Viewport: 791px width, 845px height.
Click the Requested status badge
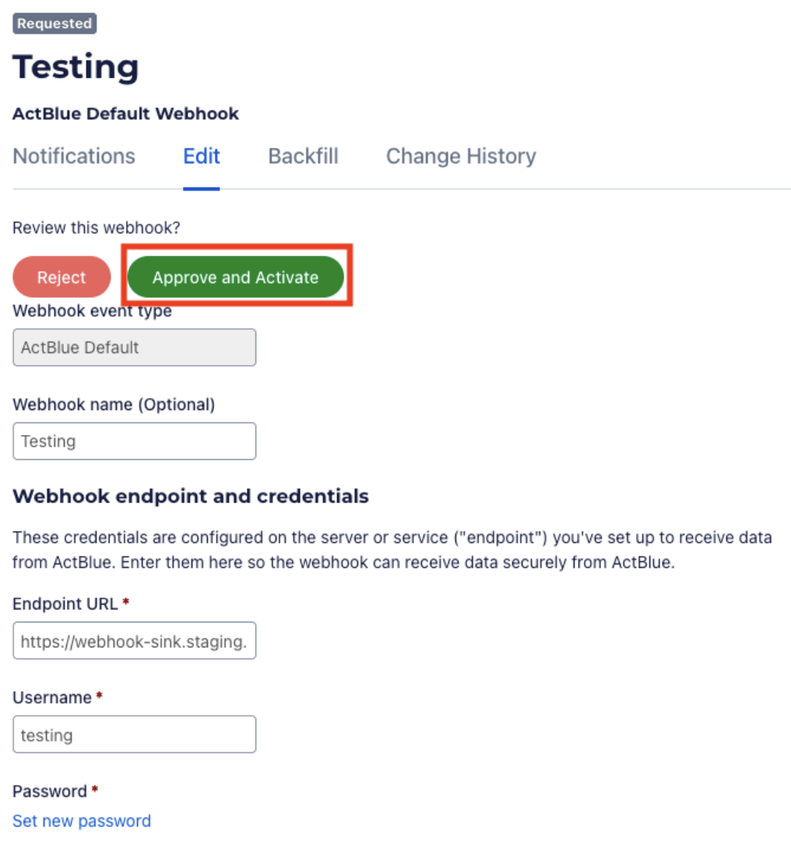pyautogui.click(x=54, y=23)
